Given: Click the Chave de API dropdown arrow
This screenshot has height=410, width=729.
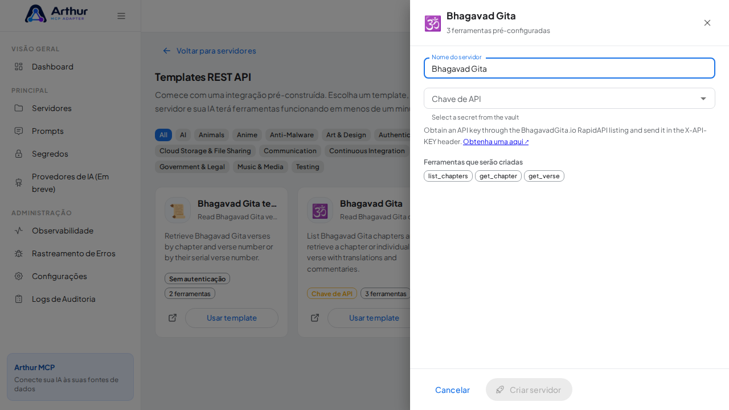Looking at the screenshot, I should tap(703, 99).
